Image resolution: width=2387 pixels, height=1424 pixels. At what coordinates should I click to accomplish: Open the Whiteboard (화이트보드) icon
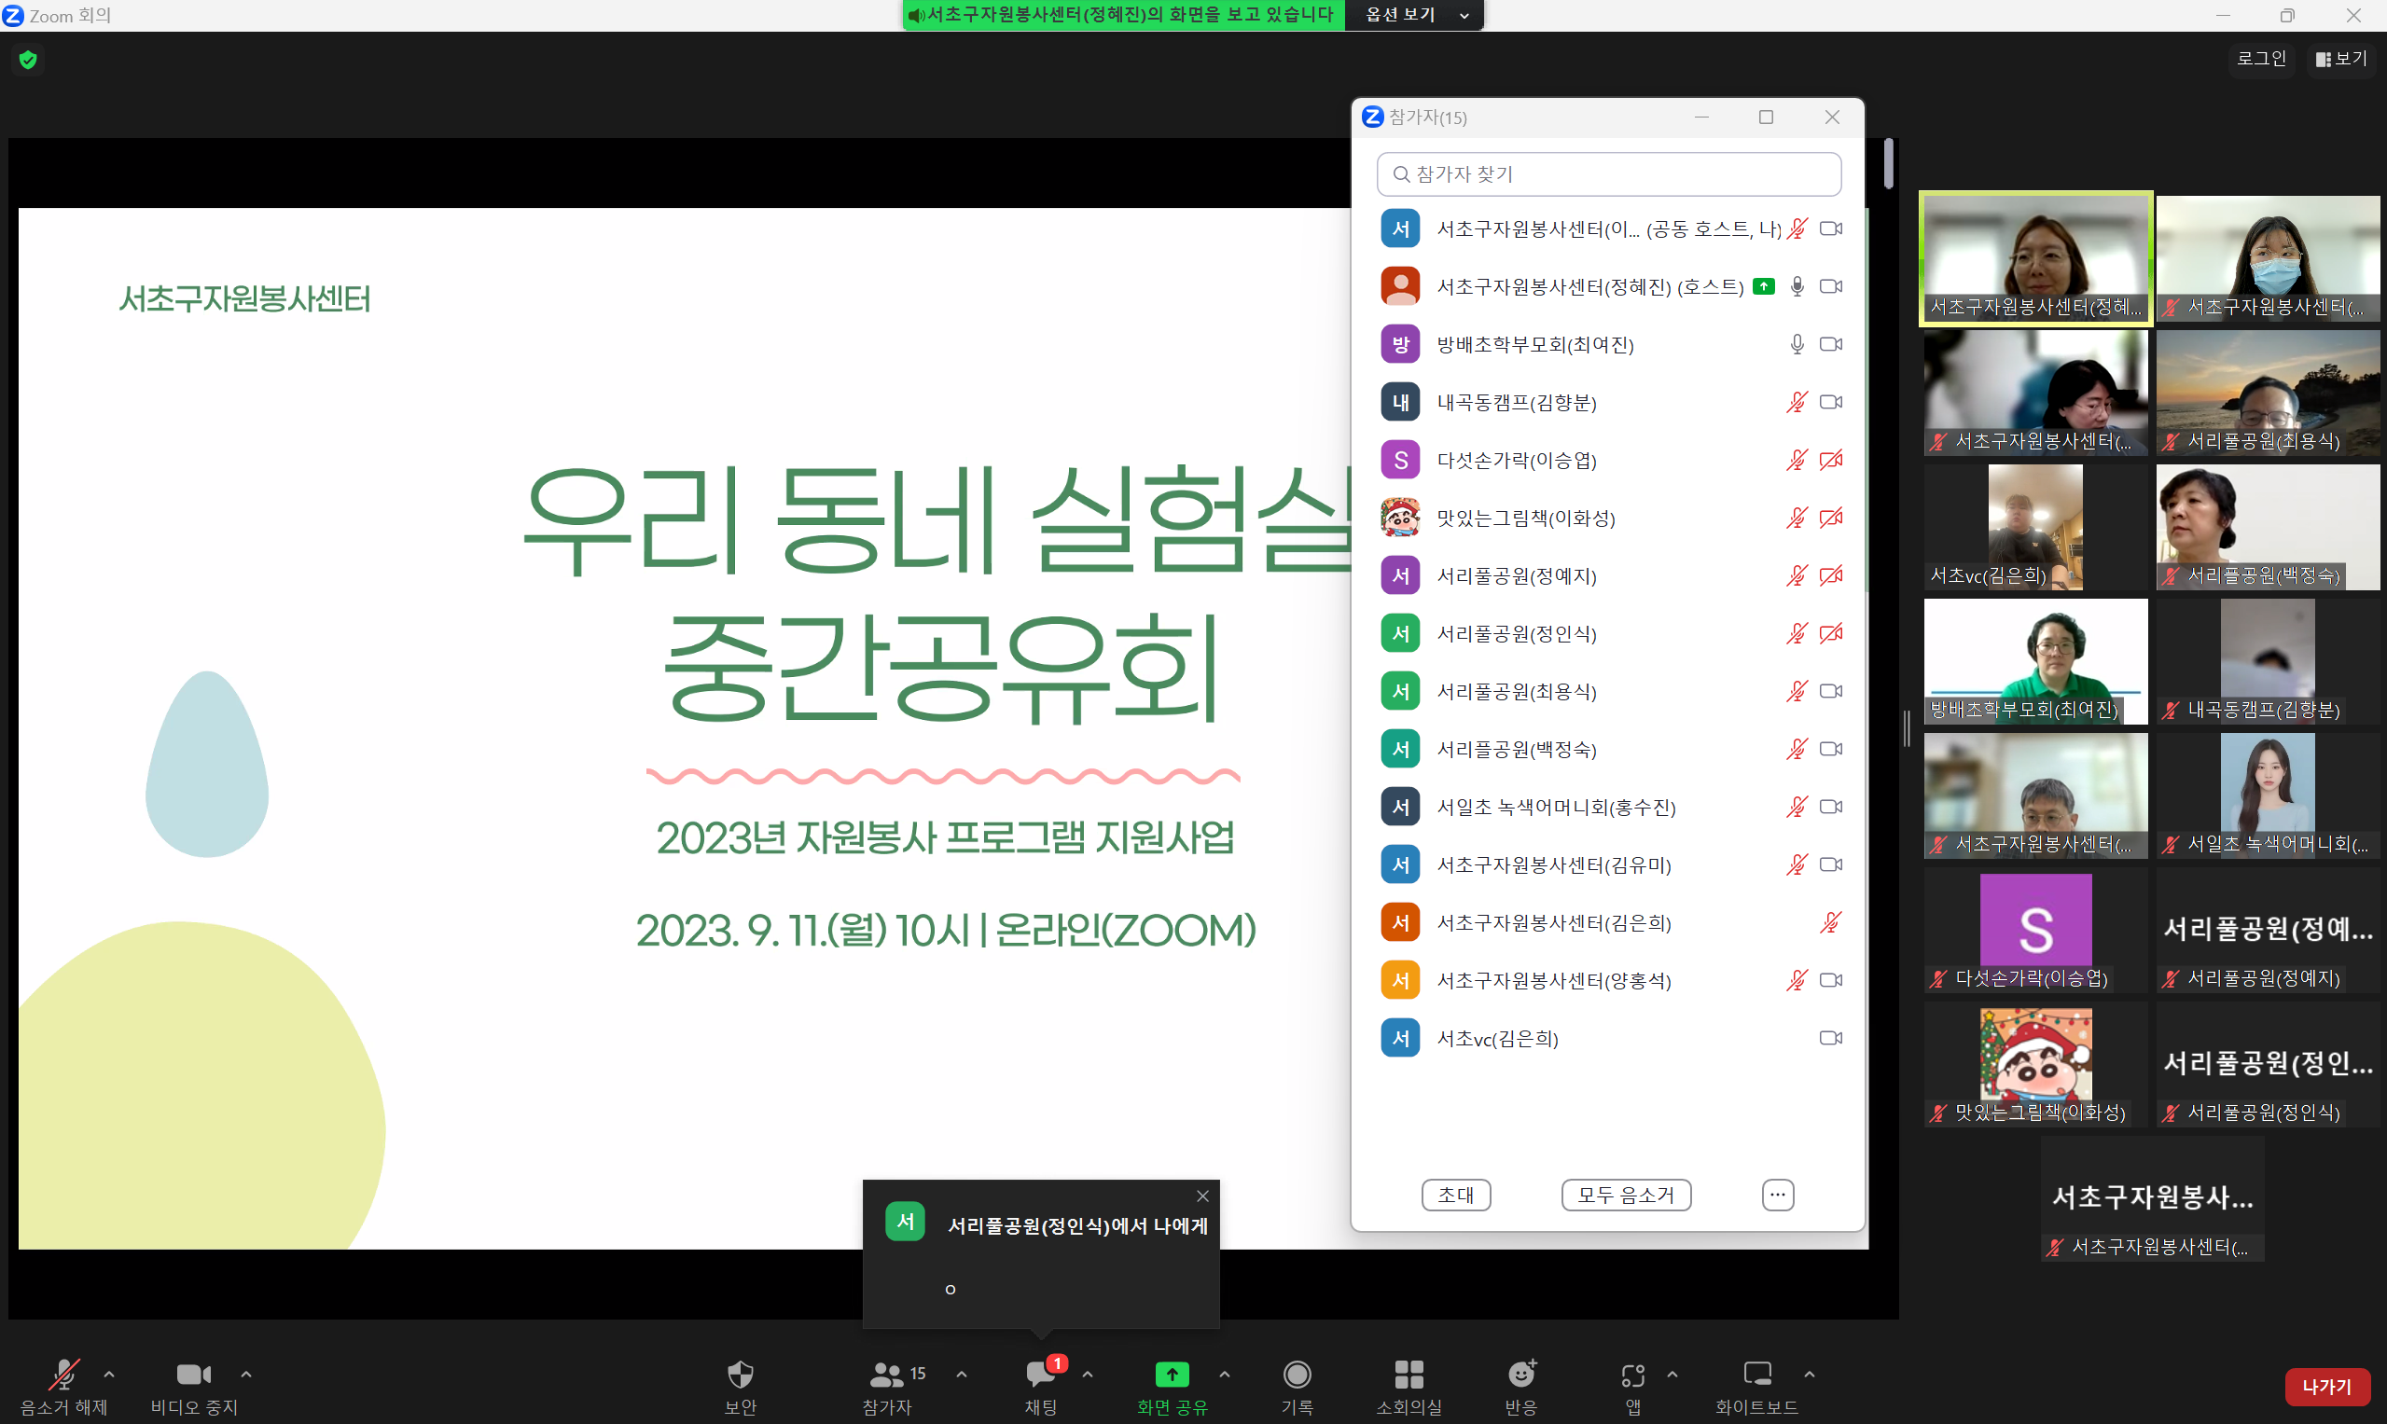tap(1756, 1376)
